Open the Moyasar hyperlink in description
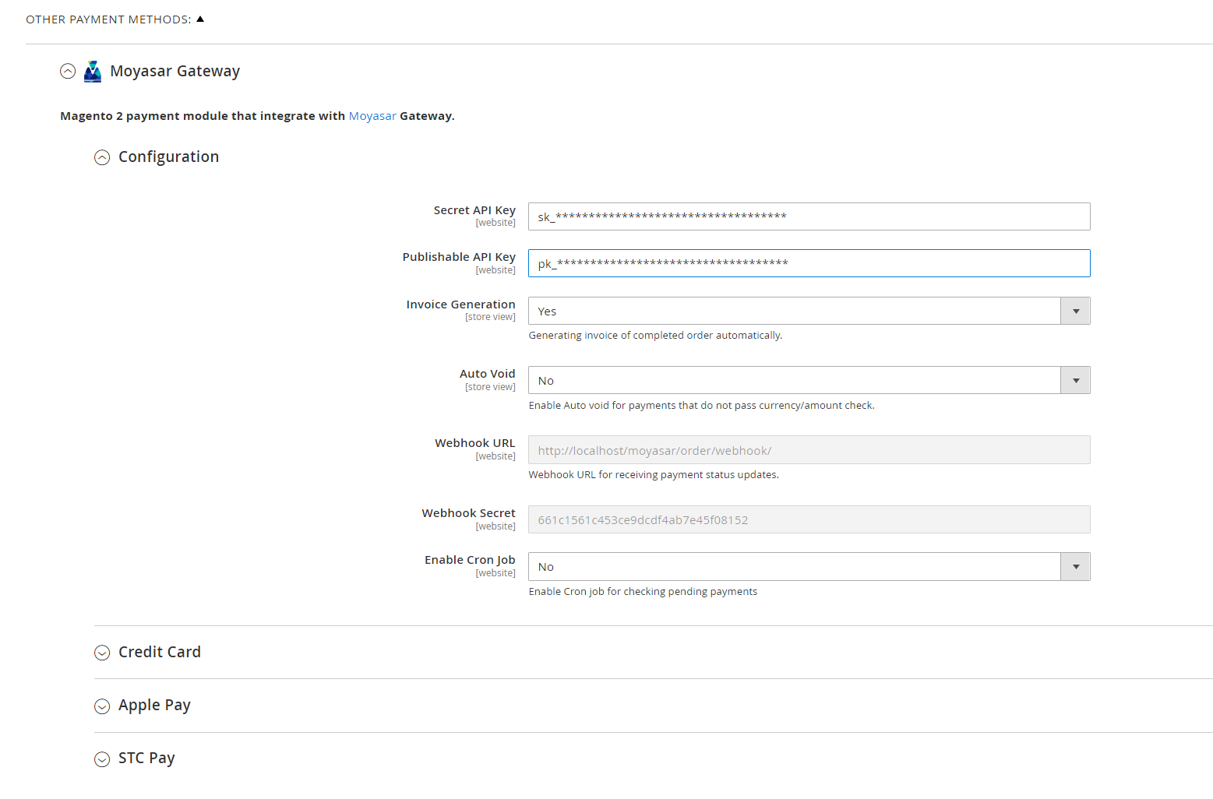1213x799 pixels. coord(372,116)
